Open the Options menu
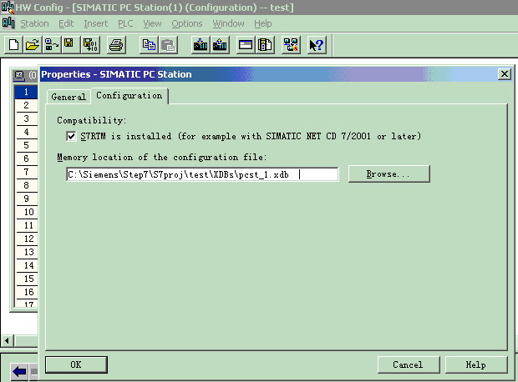Screen dimensions: 518x382 [186, 23]
